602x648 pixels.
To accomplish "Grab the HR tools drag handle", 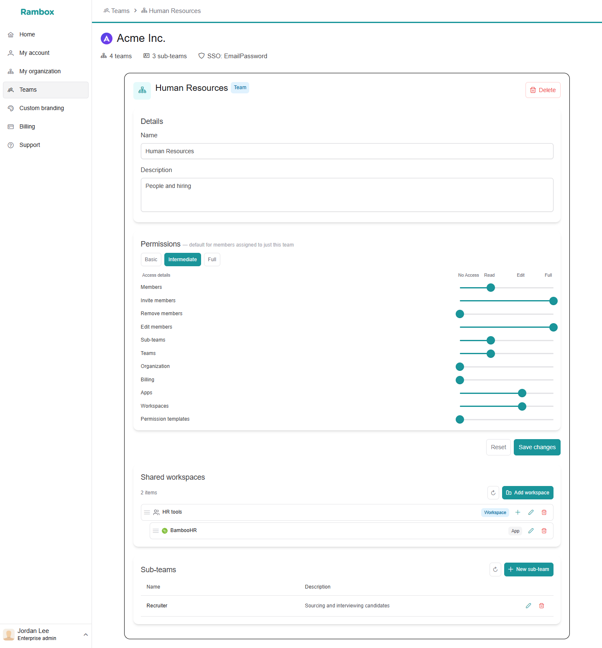I will [x=147, y=512].
